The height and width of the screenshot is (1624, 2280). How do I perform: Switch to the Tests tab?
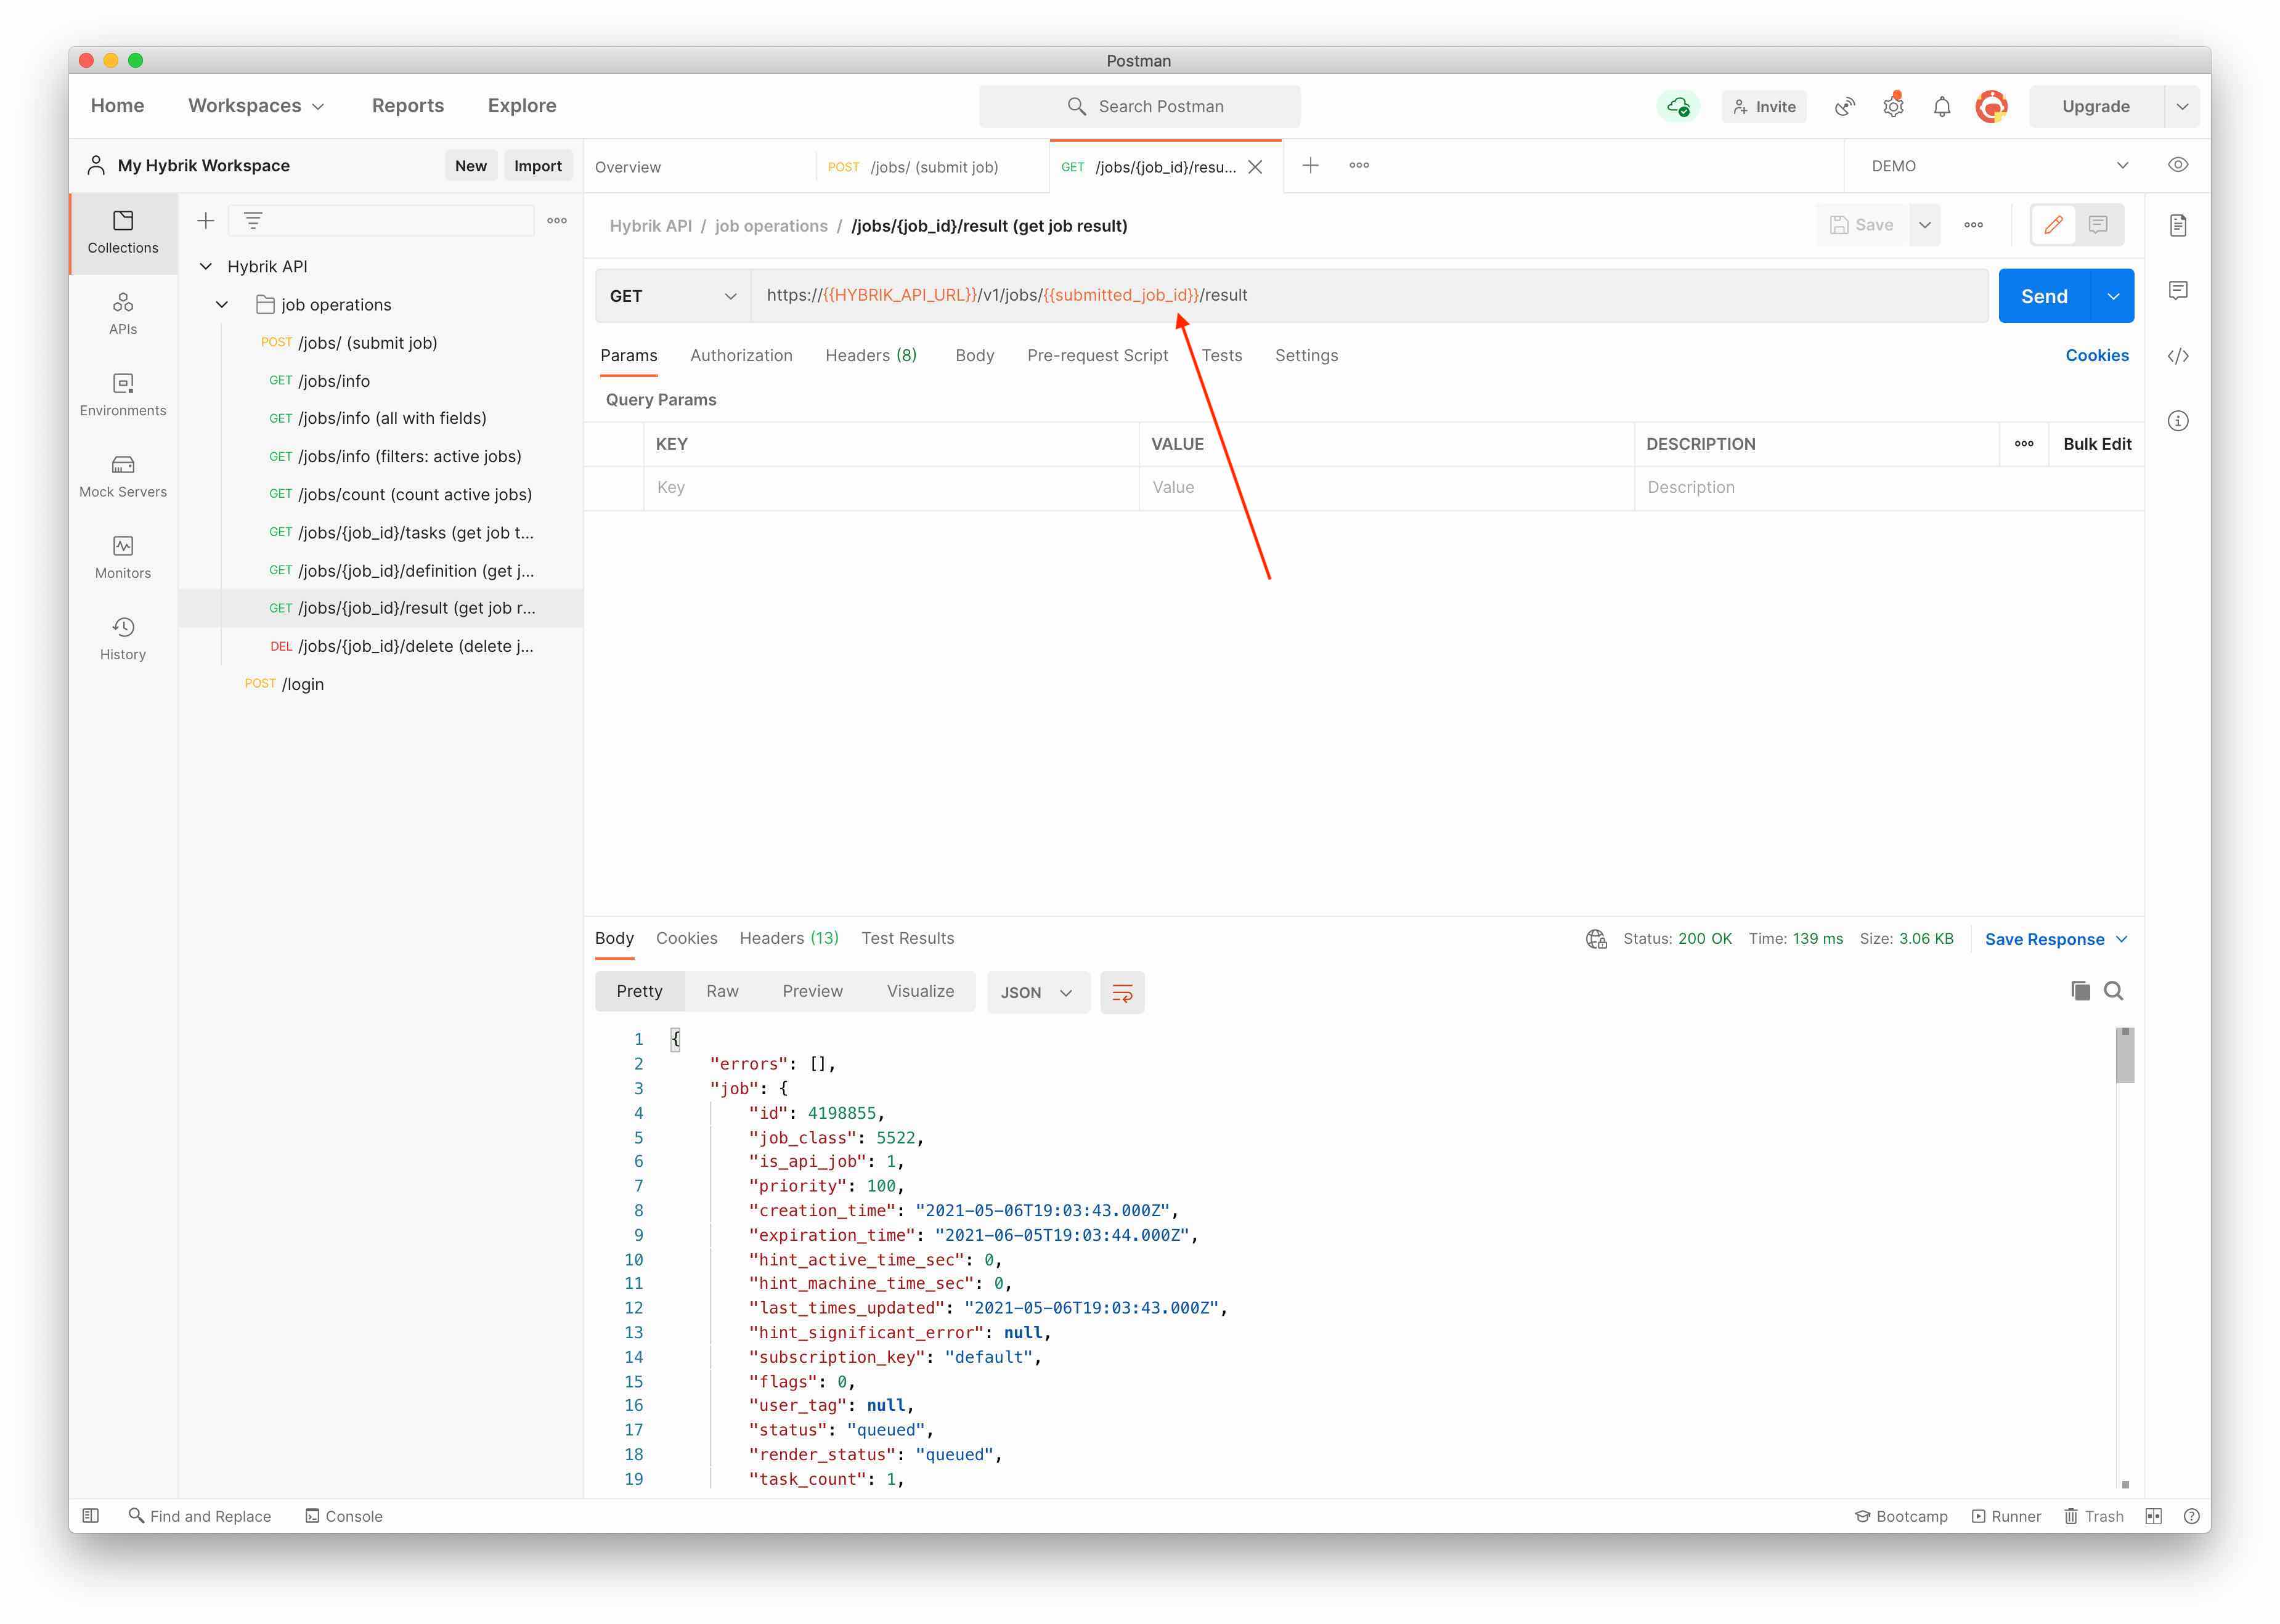[1221, 356]
